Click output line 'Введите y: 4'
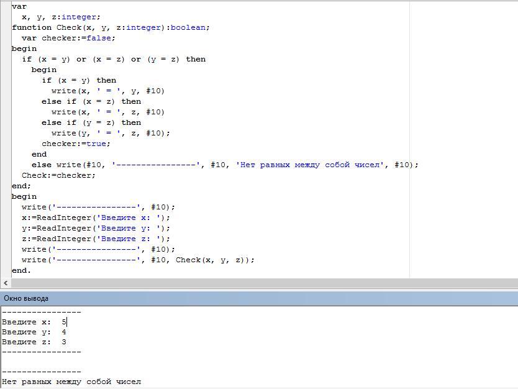This screenshot has height=389, width=518. click(34, 332)
